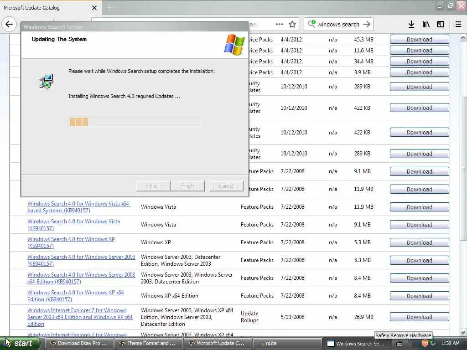Open Windows Search 4.0 for Server 2003 link
The width and height of the screenshot is (467, 350).
(81, 260)
